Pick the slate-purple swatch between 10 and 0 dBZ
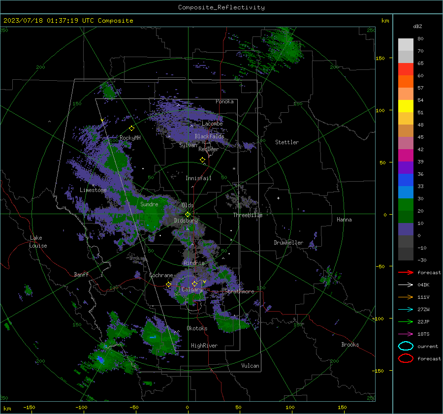This screenshot has width=443, height=414. (x=406, y=229)
